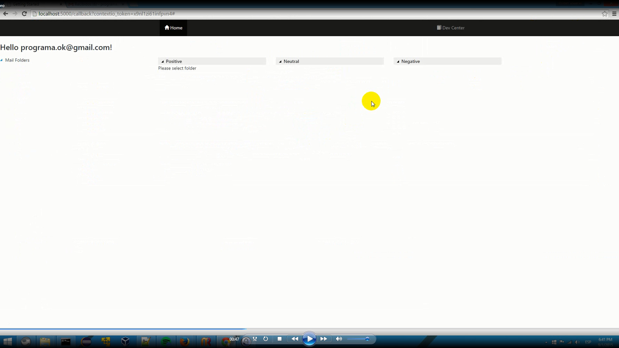
Task: Select the 'Please select folder' text
Action: pyautogui.click(x=177, y=68)
